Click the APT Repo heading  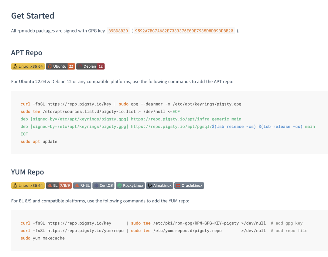[x=27, y=53]
